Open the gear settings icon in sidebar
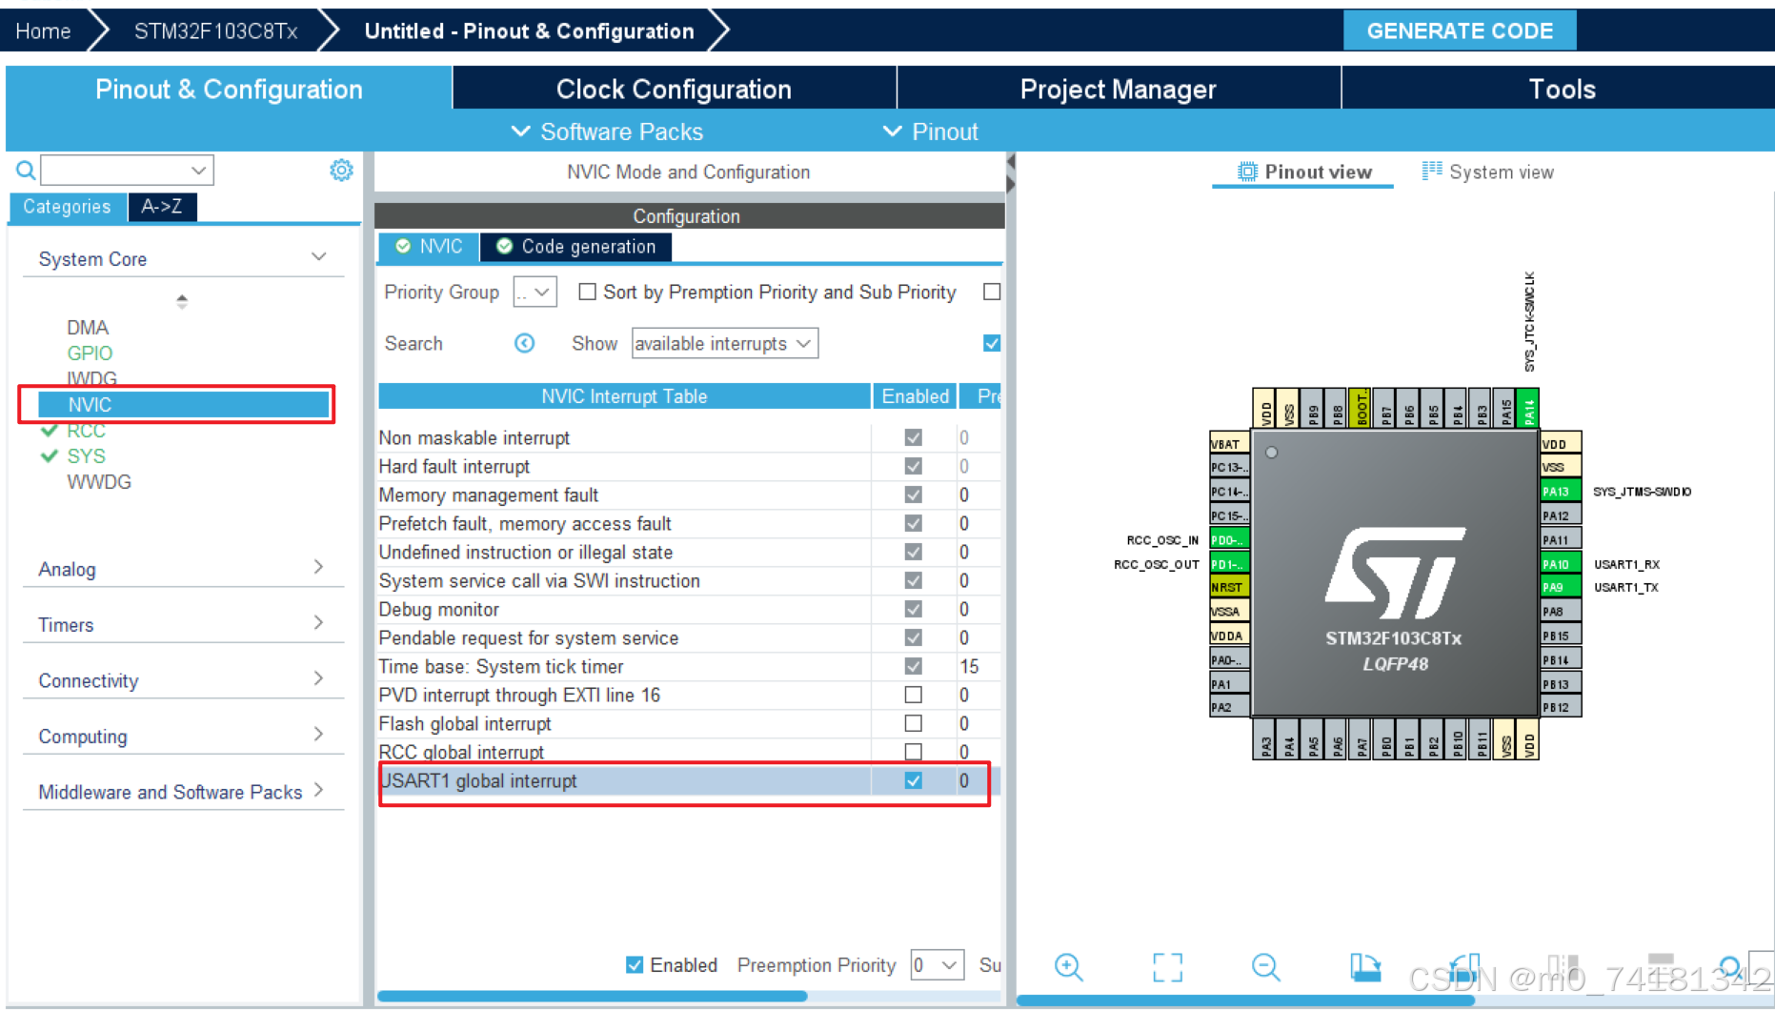 (341, 170)
